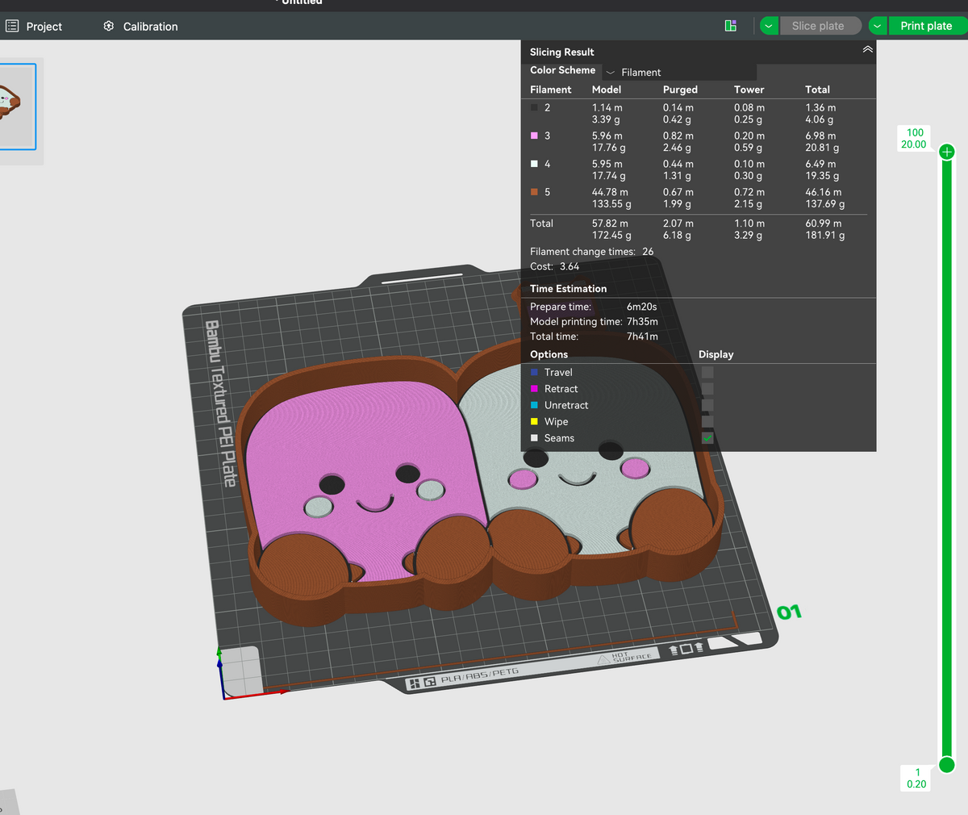The image size is (968, 815).
Task: Click the filament 4 white color swatch
Action: pyautogui.click(x=534, y=164)
